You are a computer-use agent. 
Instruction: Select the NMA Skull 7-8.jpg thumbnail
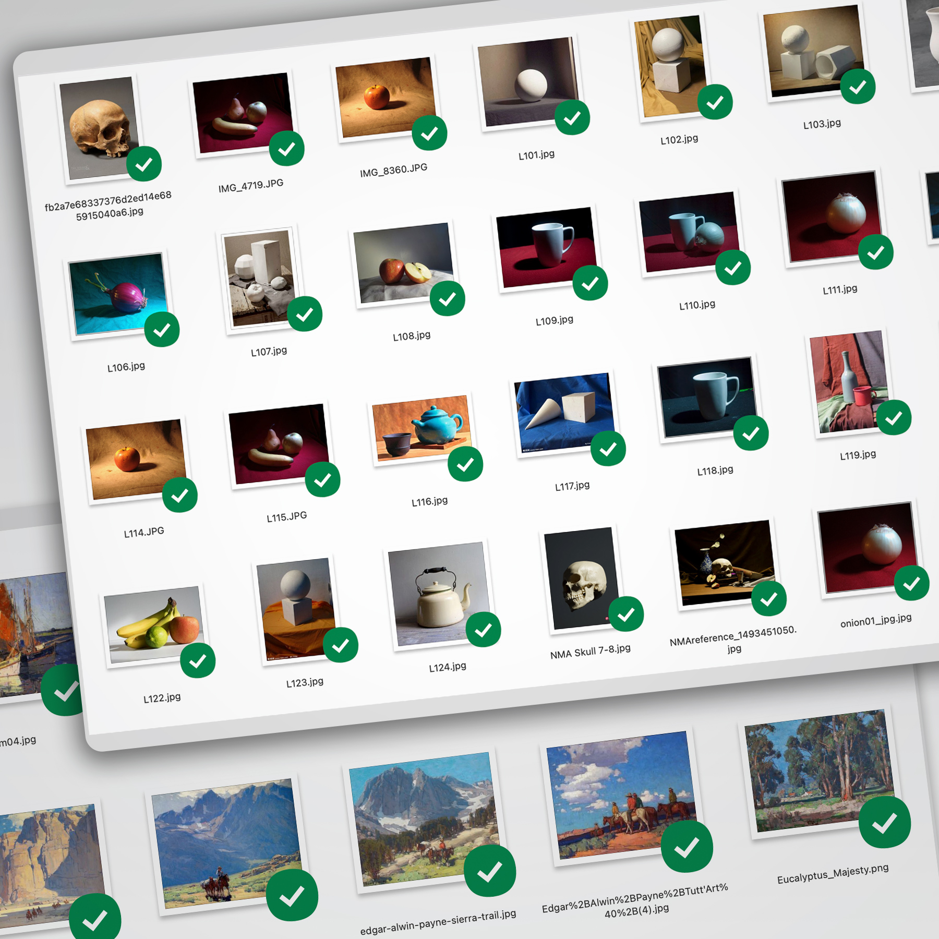[583, 578]
